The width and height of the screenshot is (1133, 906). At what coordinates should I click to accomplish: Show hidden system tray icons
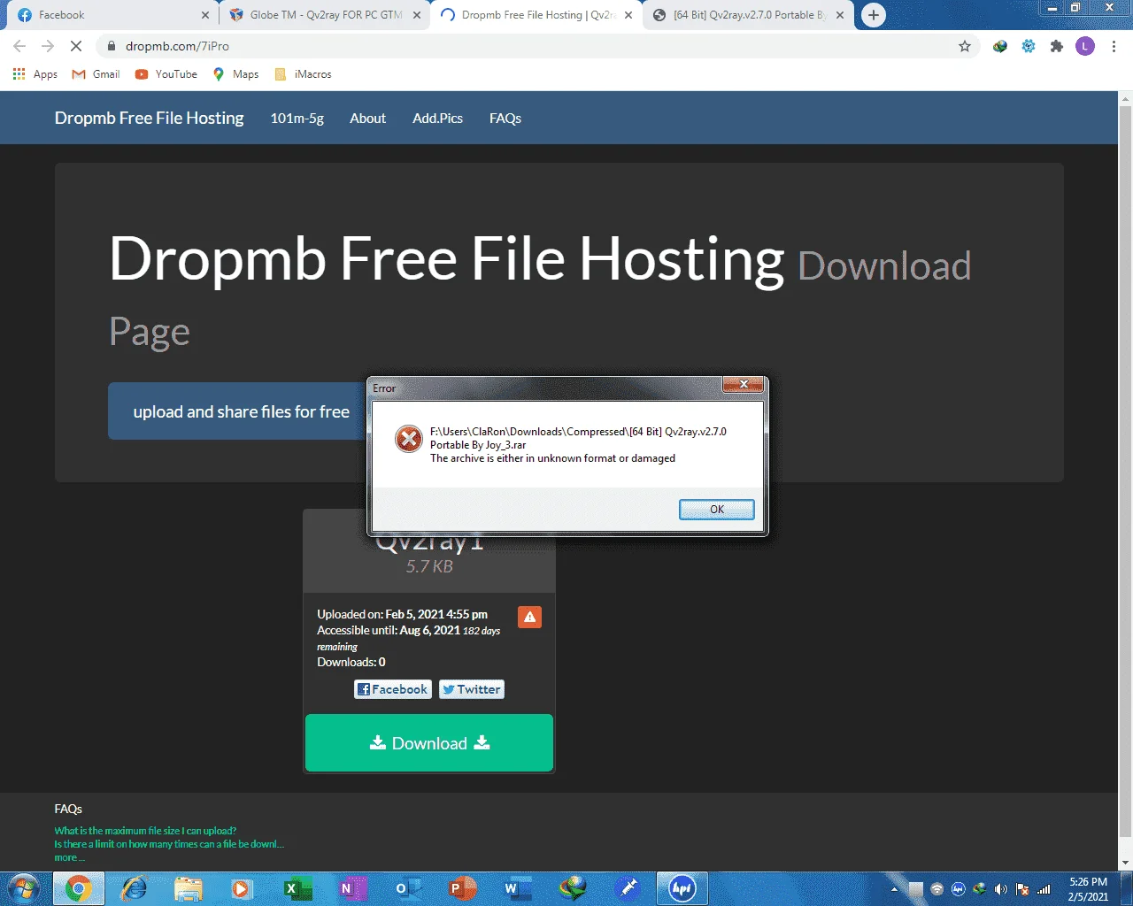(894, 889)
